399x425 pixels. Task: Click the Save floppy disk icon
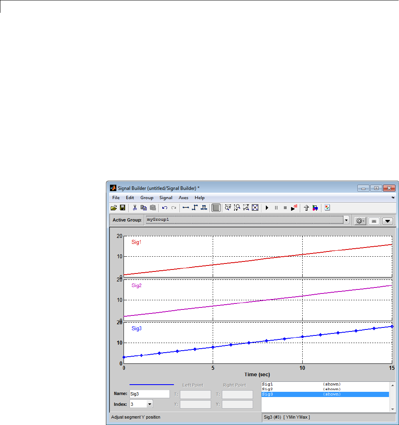(122, 208)
